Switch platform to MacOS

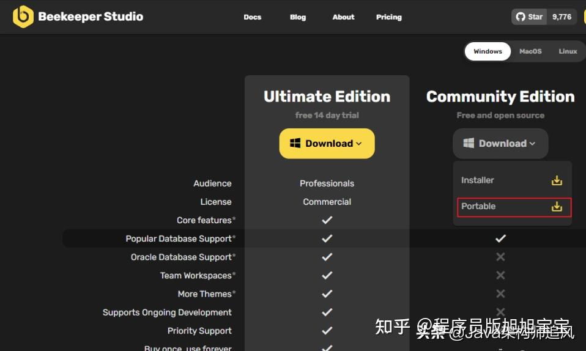[530, 51]
